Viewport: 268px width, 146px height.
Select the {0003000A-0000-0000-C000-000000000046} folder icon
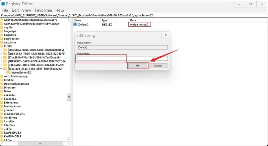tap(5, 50)
